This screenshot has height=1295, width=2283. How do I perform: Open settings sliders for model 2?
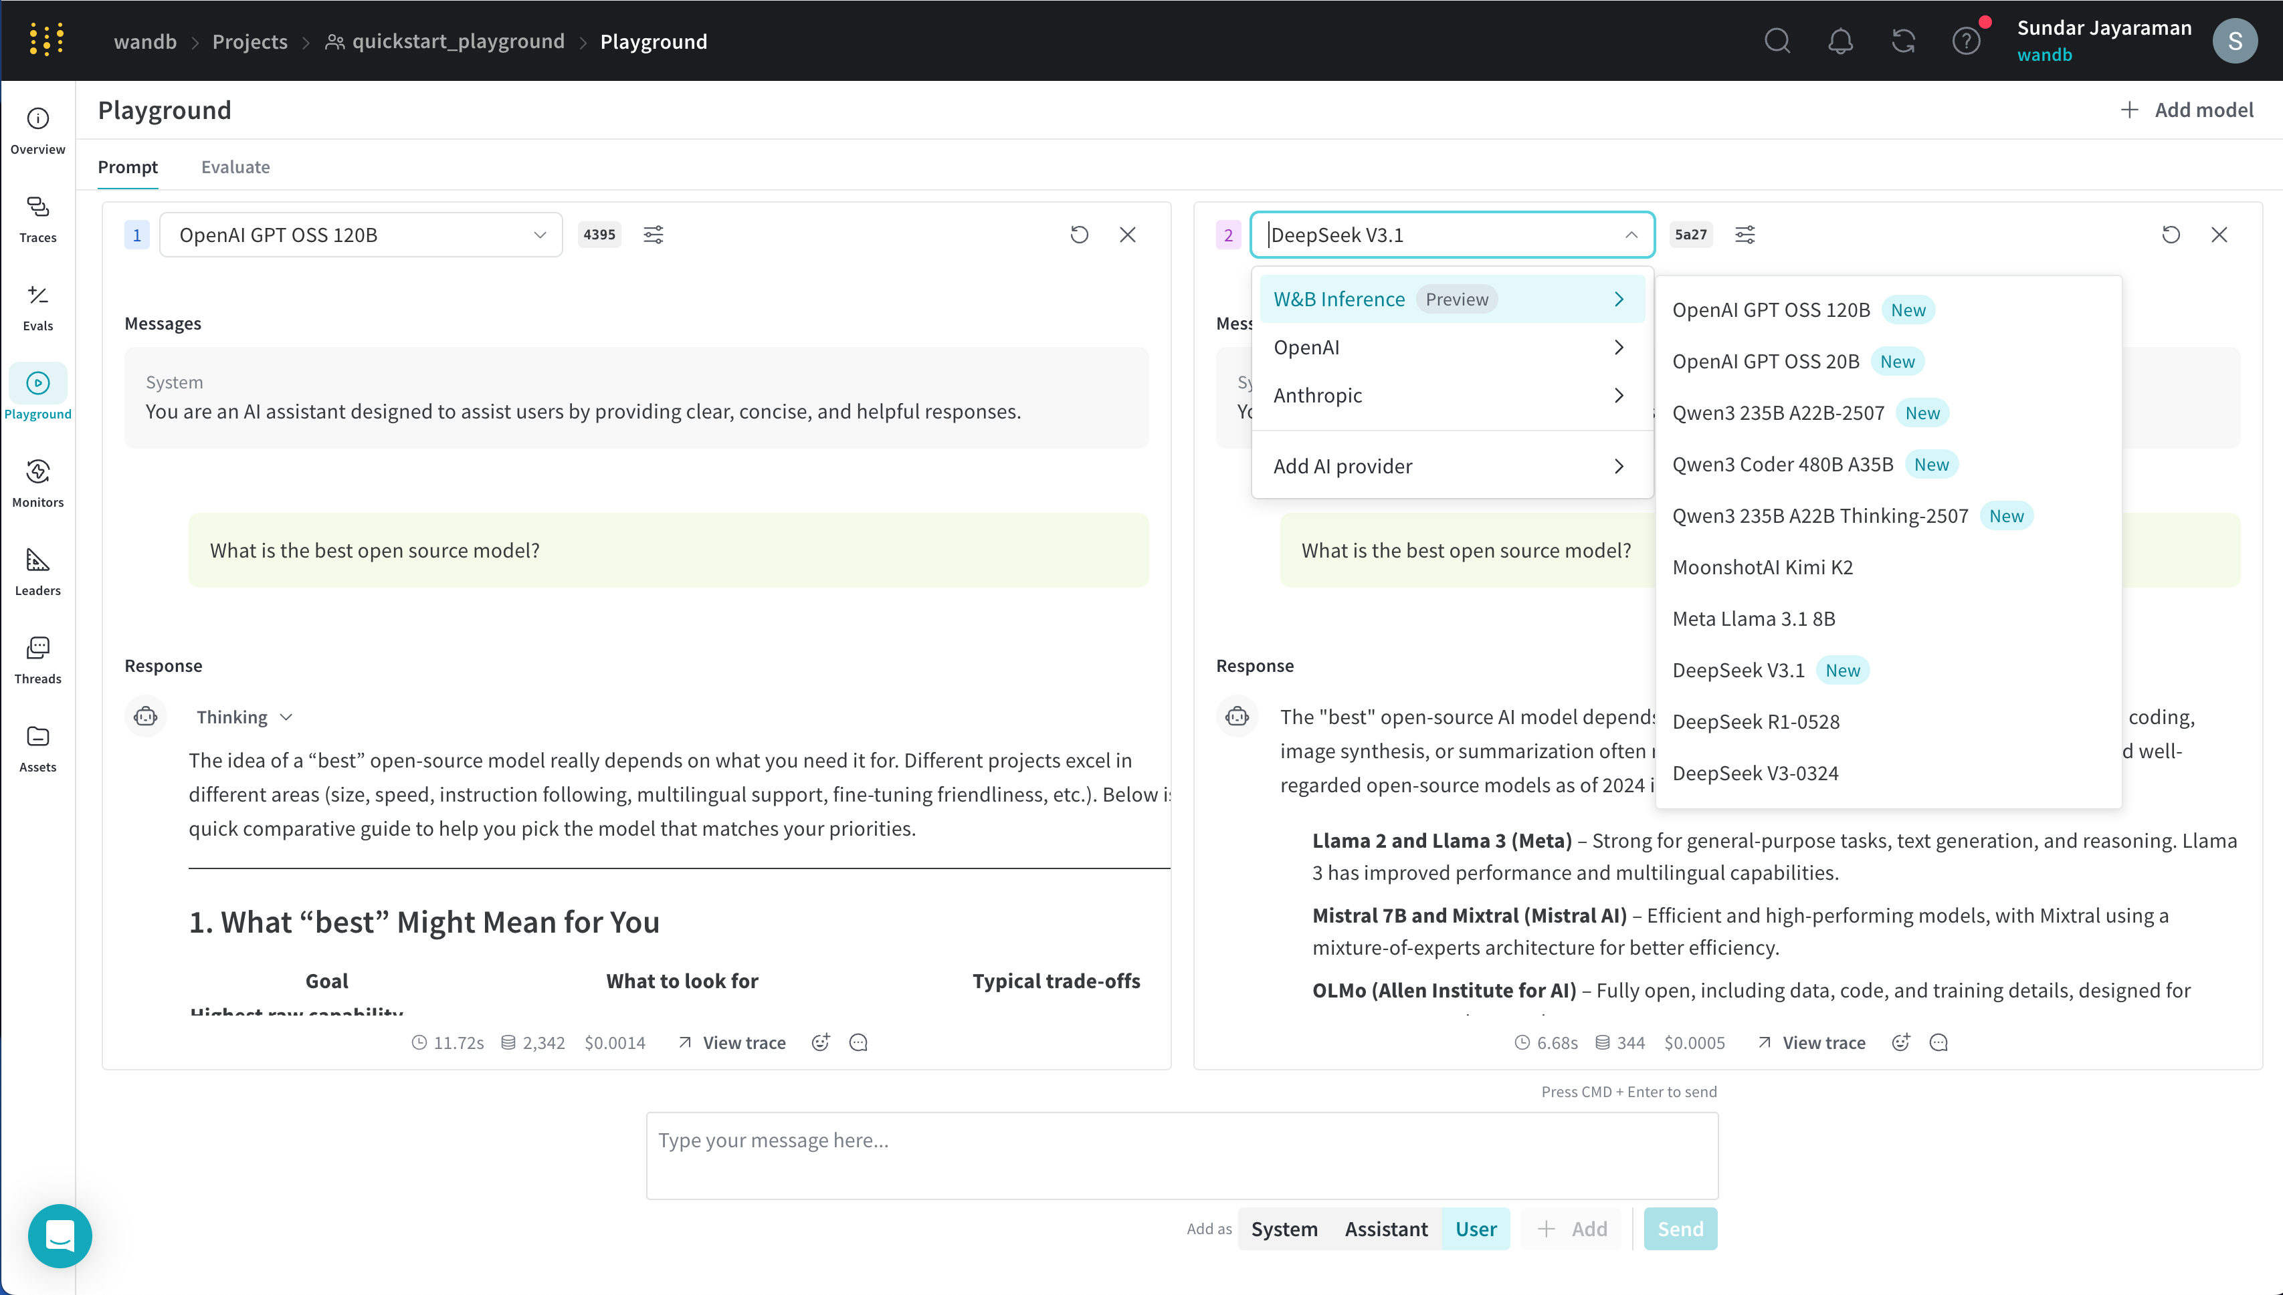pos(1745,235)
